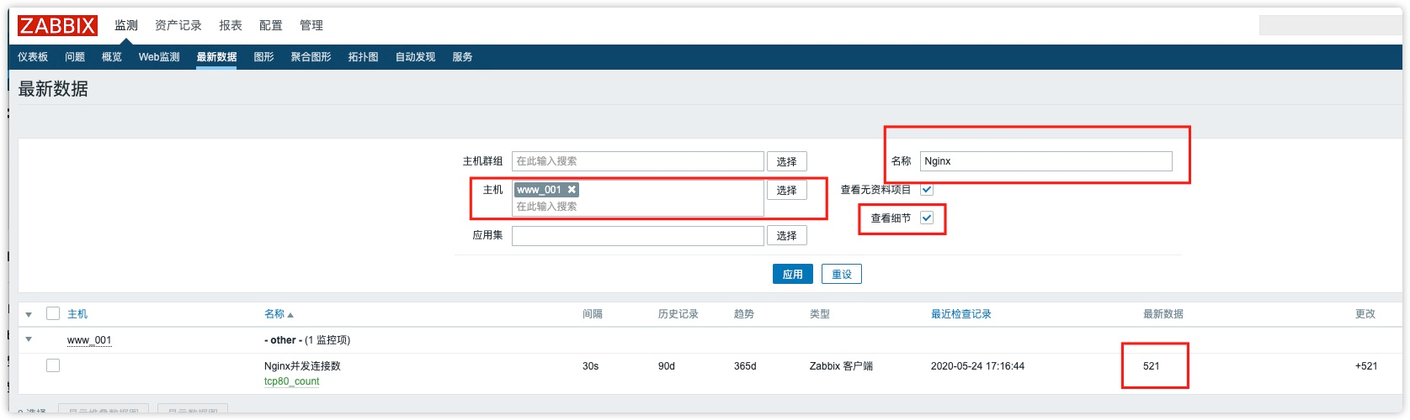This screenshot has height=420, width=1410.
Task: Sort by name using the ascending arrow
Action: (x=290, y=315)
